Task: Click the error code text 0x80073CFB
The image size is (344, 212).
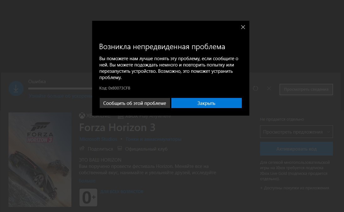Action: 119,88
